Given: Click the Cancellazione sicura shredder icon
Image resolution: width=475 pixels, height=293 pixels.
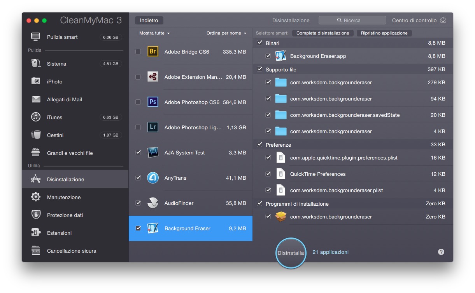Looking at the screenshot, I should [36, 250].
